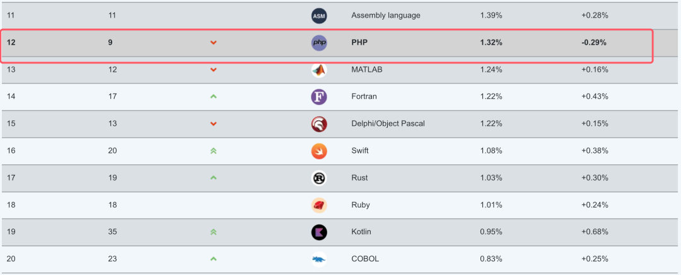681x275 pixels.
Task: Click the Kotlin change value +0.68%
Action: 595,232
